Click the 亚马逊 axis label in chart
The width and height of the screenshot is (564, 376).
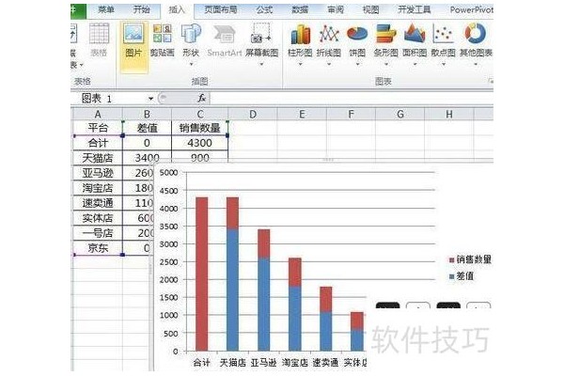click(x=263, y=362)
